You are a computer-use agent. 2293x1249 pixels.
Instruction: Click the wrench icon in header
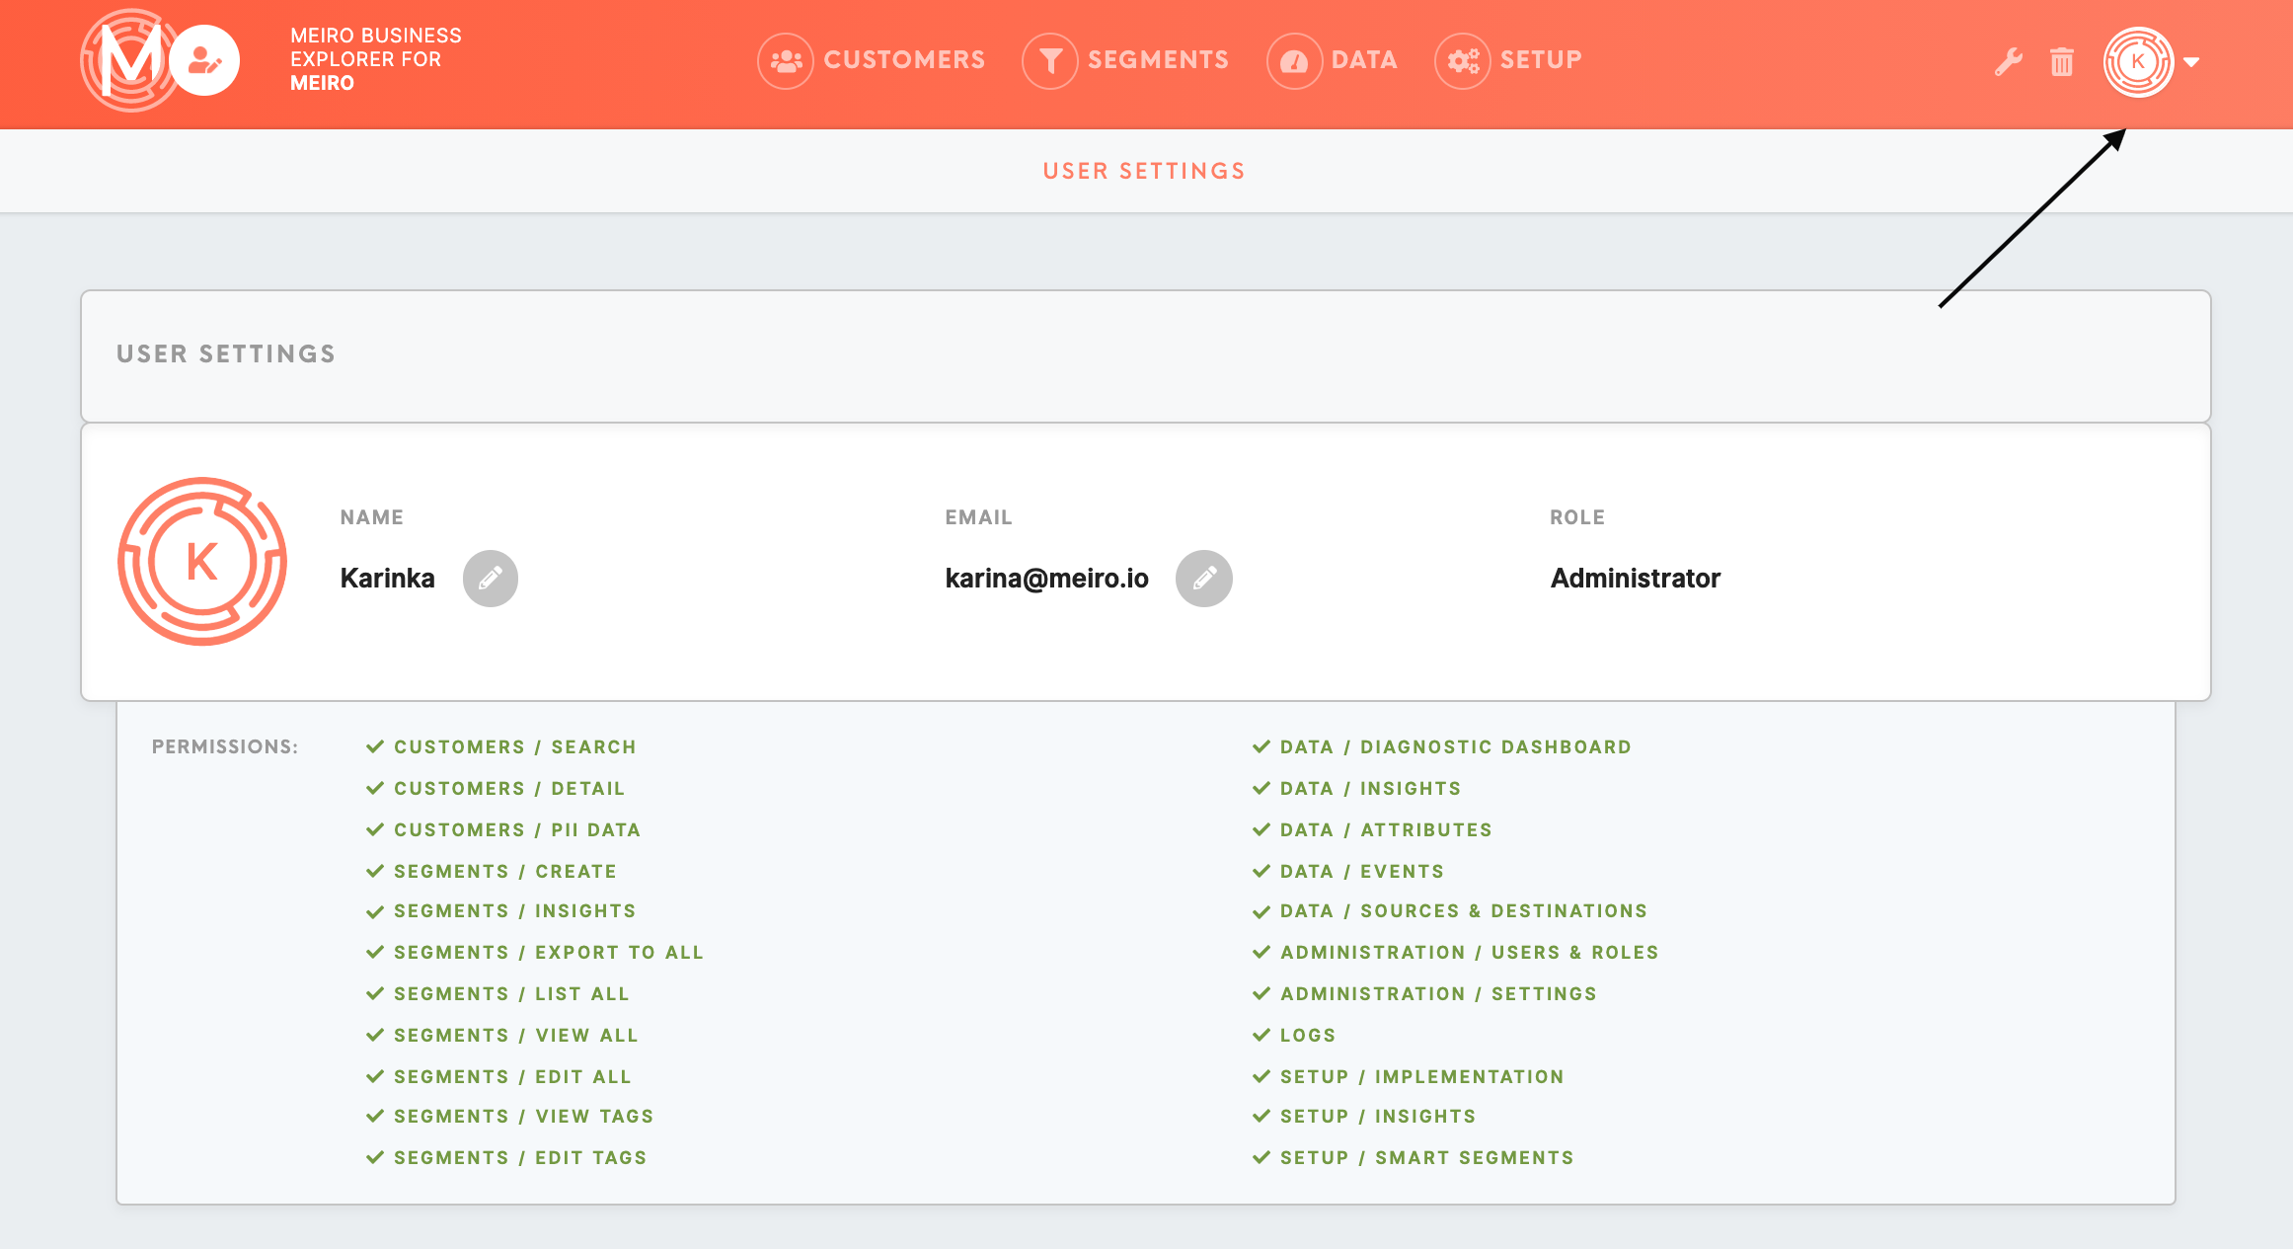2008,62
